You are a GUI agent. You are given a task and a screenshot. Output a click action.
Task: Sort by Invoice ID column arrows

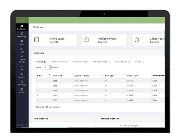click(x=71, y=75)
